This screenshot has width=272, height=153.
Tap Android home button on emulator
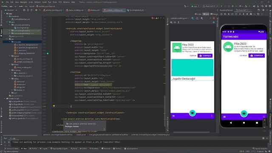point(244,123)
